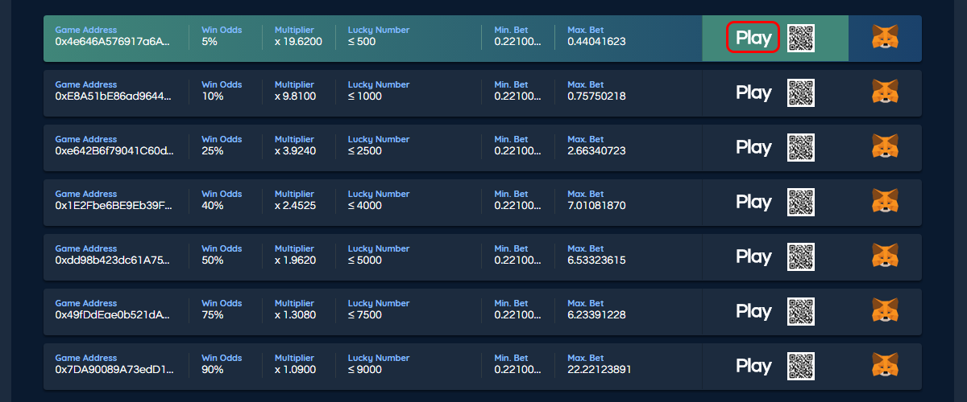Viewport: 967px width, 402px height.
Task: Play the highlighted 5% win odds game
Action: [x=753, y=38]
